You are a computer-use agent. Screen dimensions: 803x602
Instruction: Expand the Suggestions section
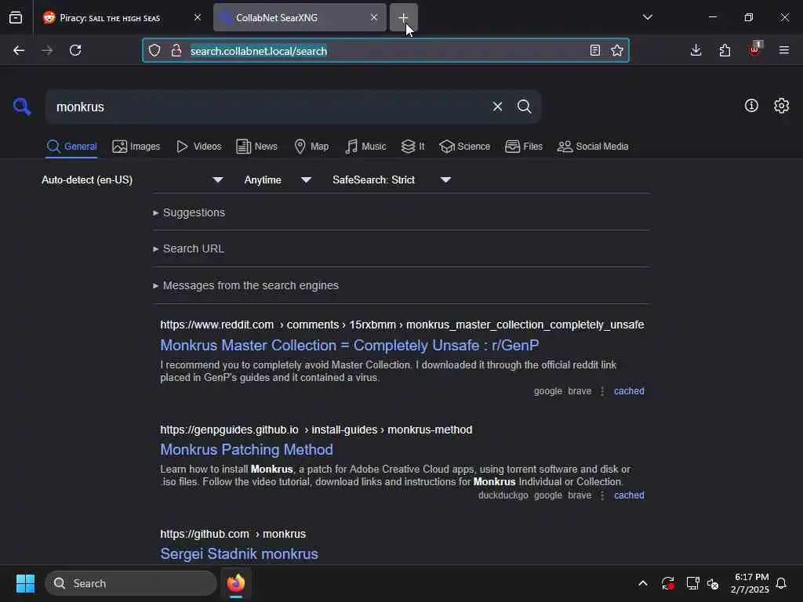[x=189, y=212]
